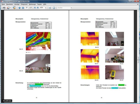
Task: Click the vertical scrollbar down arrow
Action: pyautogui.click(x=138, y=102)
